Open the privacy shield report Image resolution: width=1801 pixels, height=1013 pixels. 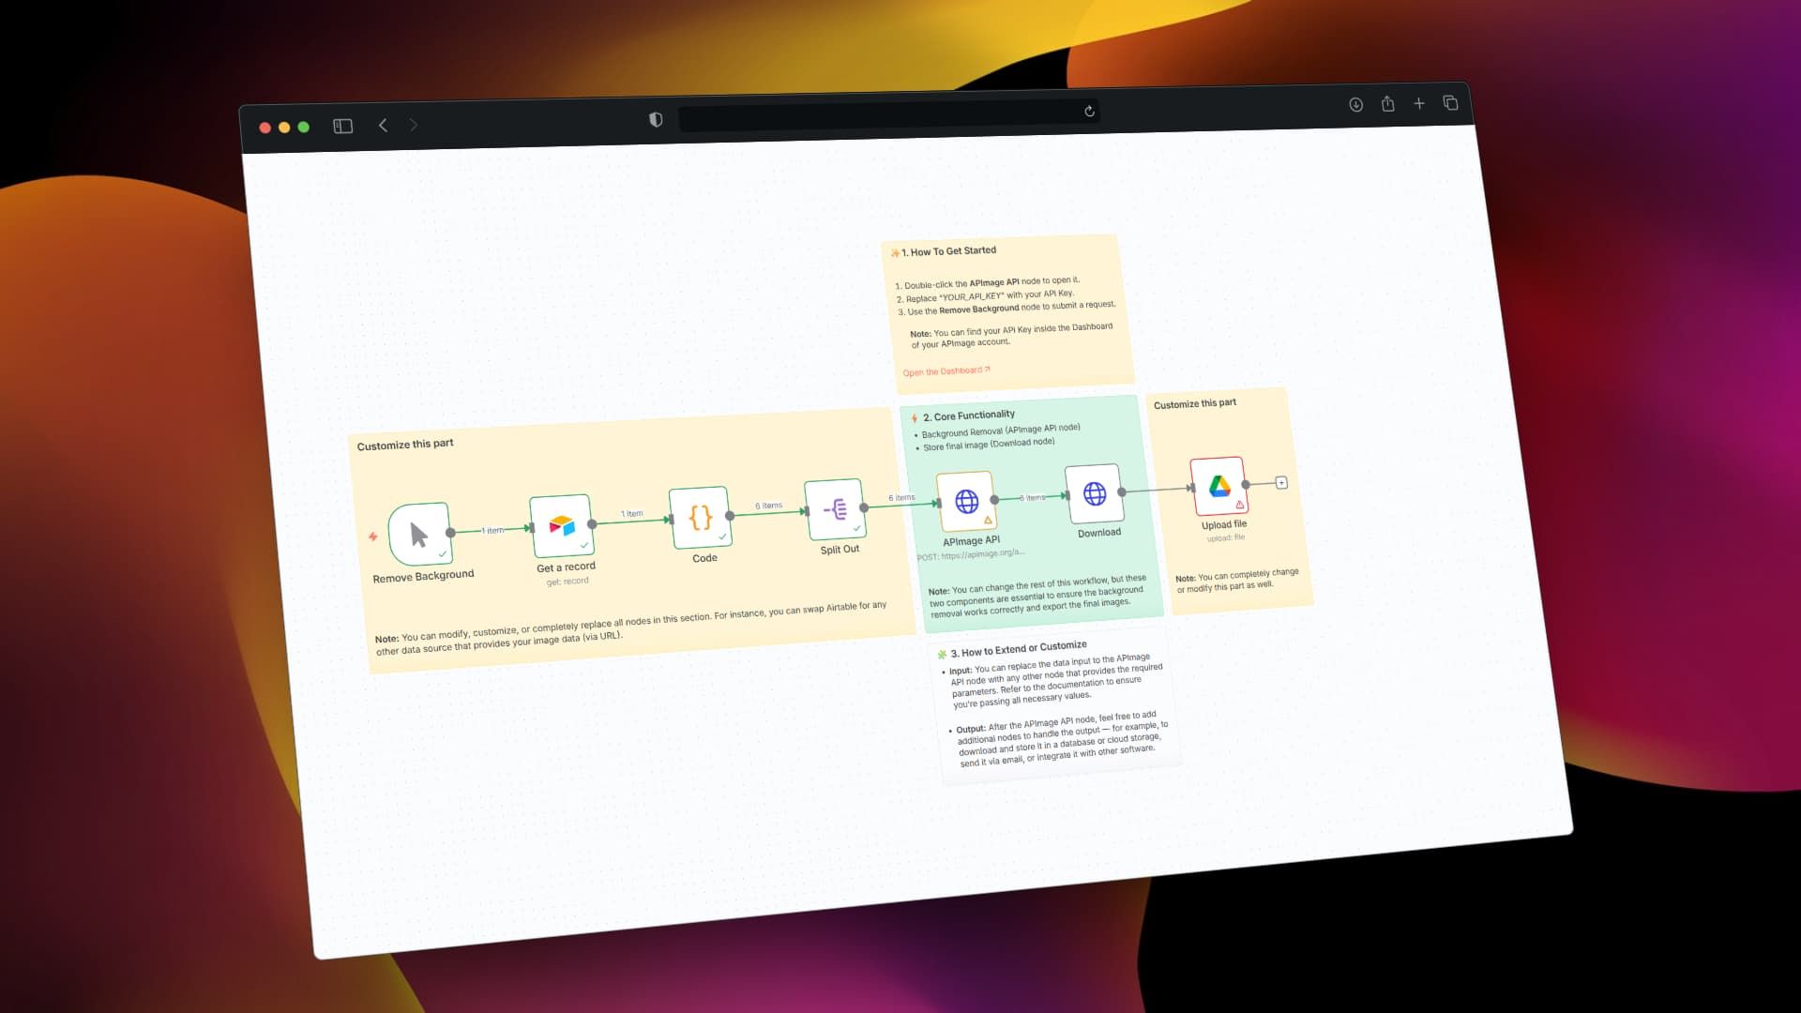coord(656,119)
